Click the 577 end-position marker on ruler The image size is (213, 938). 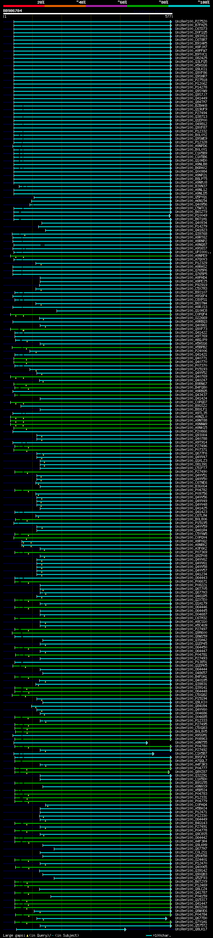[168, 16]
